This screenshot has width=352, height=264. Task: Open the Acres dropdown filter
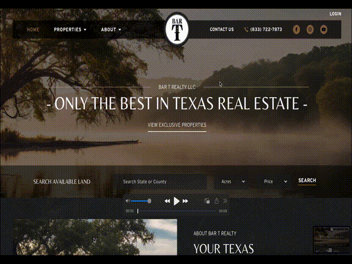pos(233,182)
